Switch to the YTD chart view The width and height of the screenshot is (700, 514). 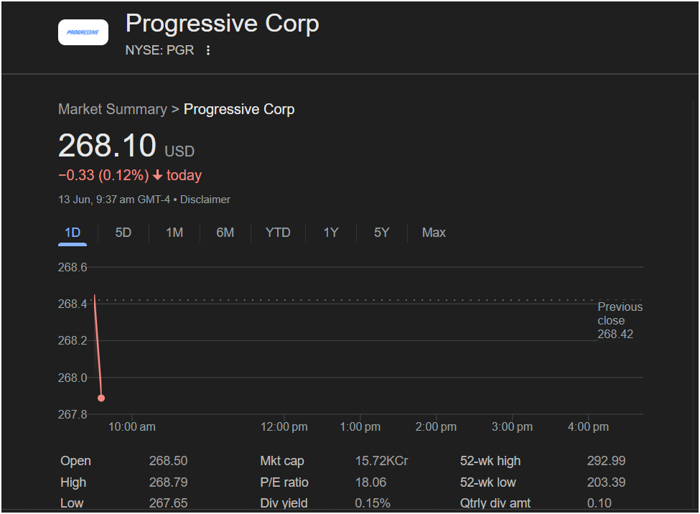tap(278, 233)
